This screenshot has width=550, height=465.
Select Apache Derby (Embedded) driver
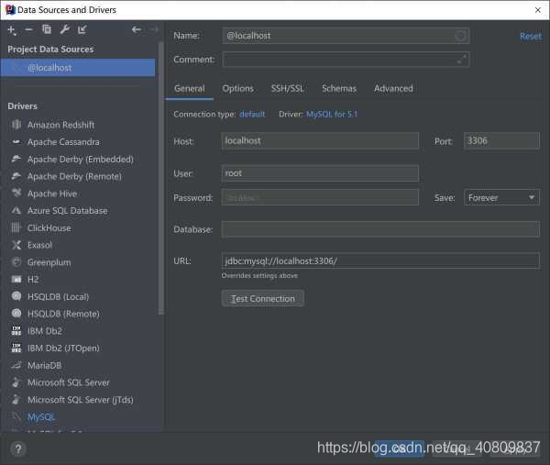tap(81, 160)
